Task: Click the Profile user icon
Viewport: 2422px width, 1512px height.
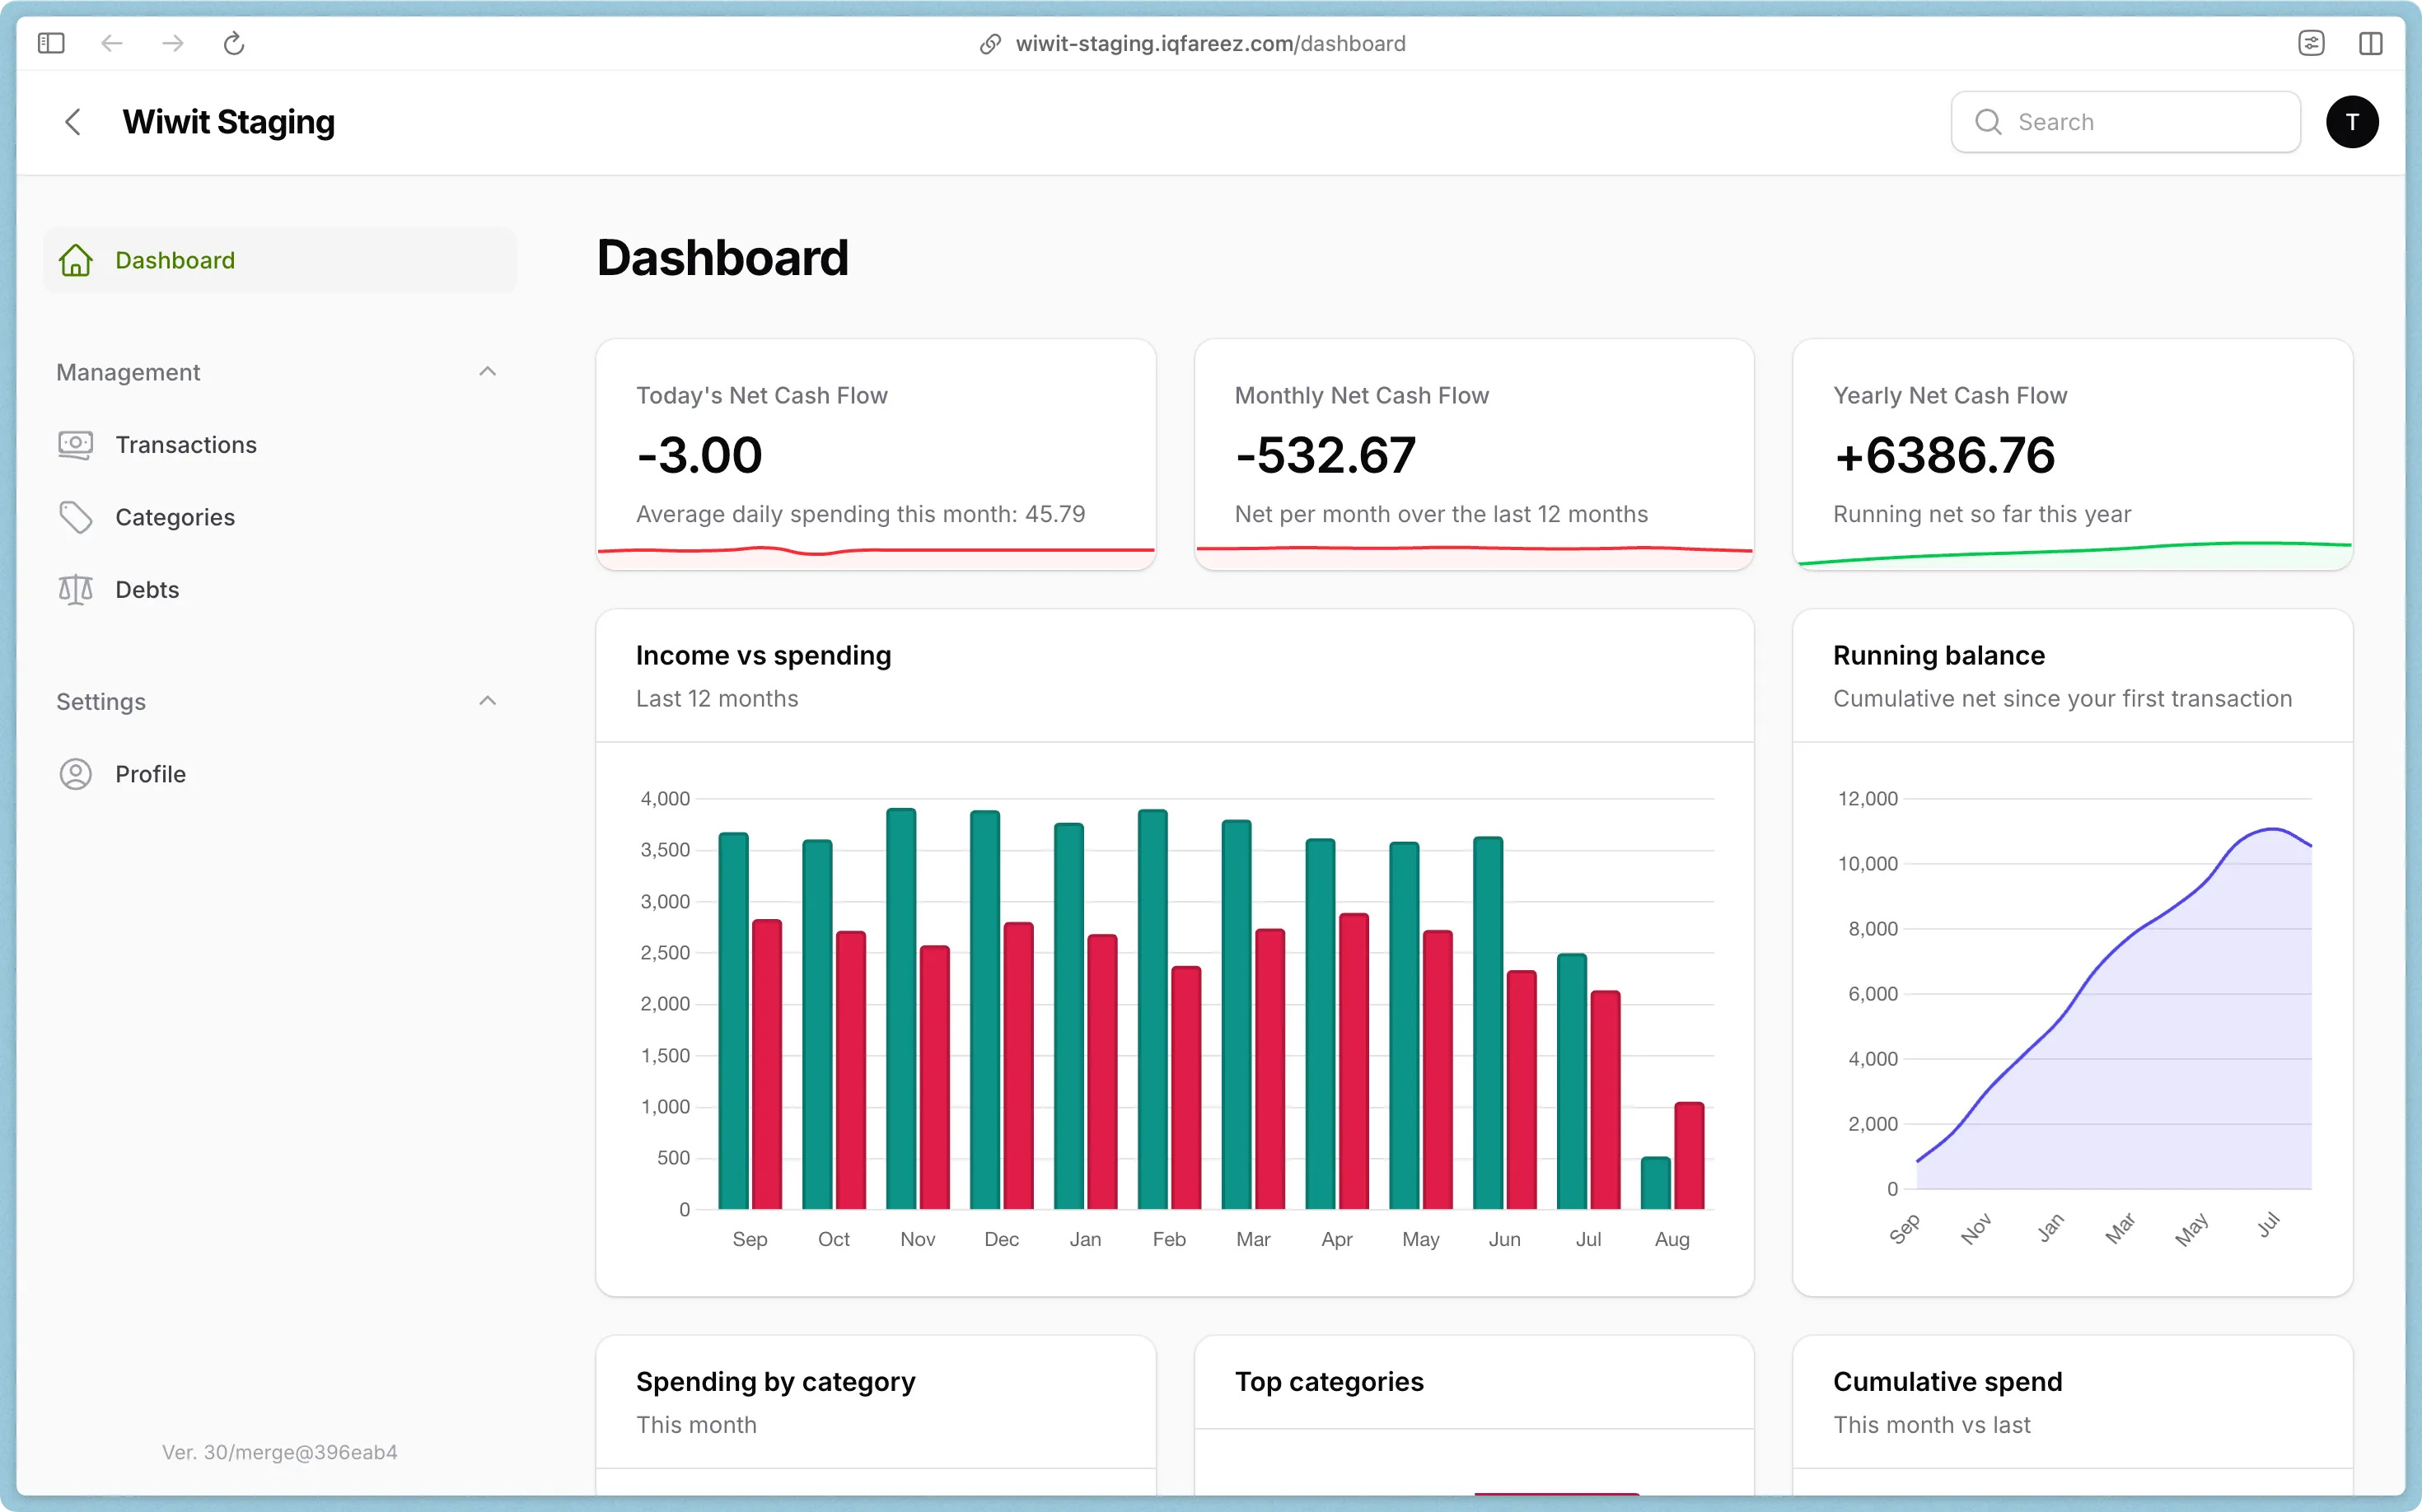Action: click(x=76, y=774)
